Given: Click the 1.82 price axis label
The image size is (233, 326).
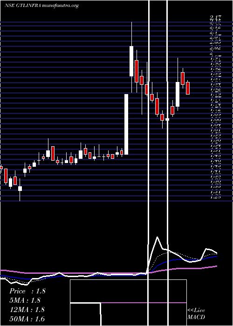Looking at the screenshot, I should click(215, 89).
